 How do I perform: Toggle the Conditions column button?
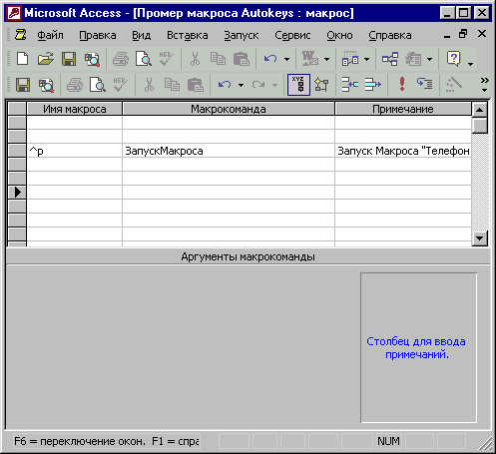(x=321, y=85)
